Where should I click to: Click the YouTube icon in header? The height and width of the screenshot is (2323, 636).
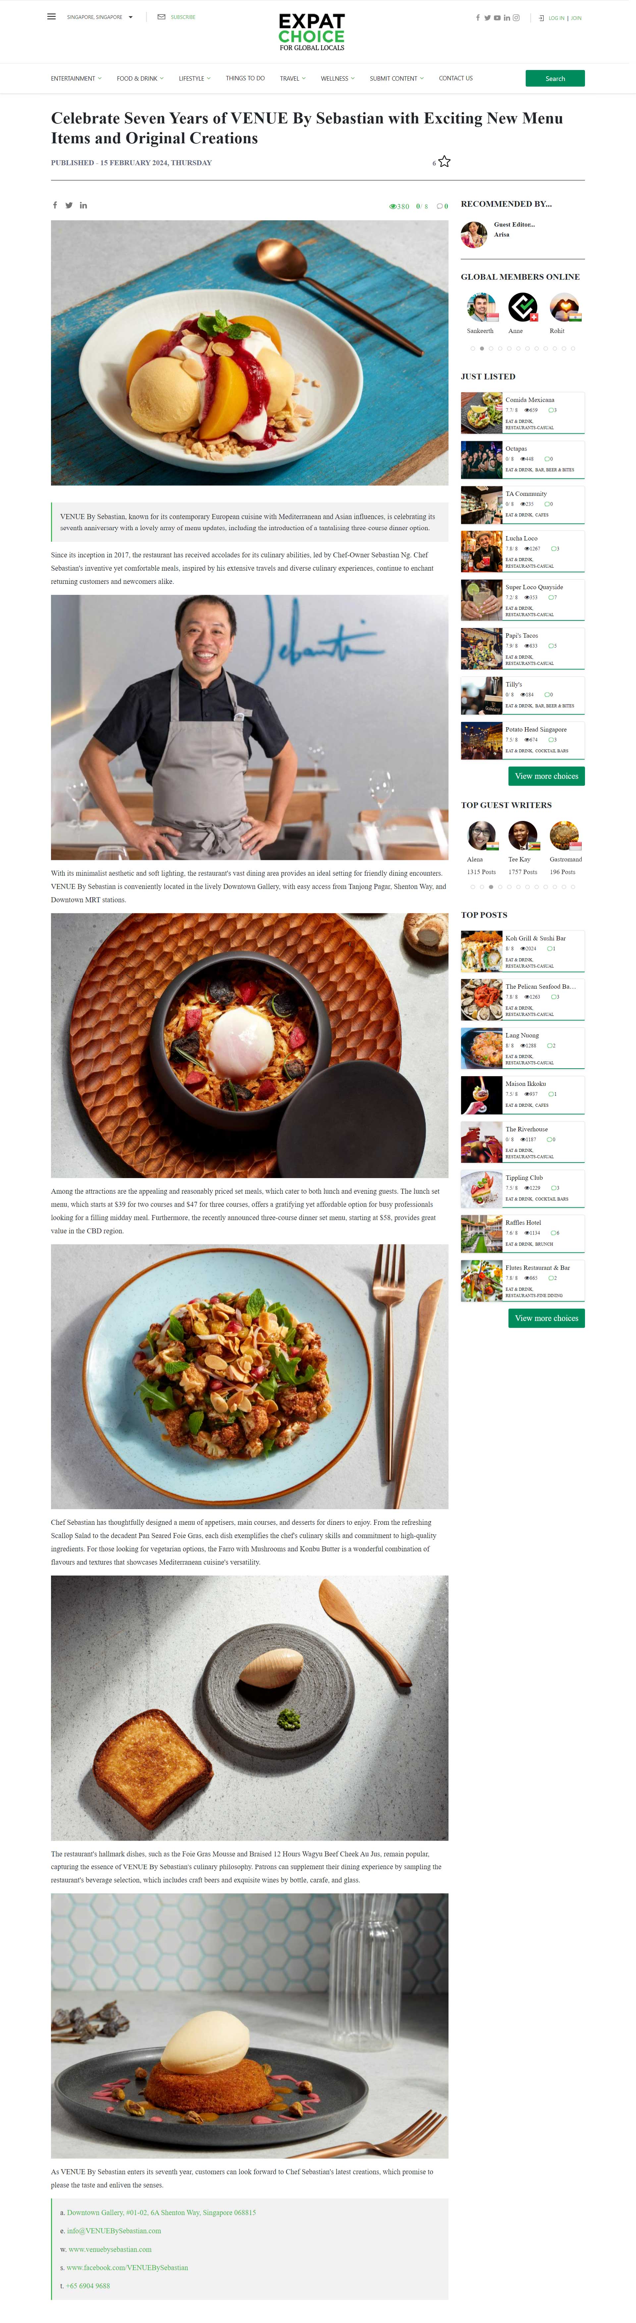click(497, 18)
